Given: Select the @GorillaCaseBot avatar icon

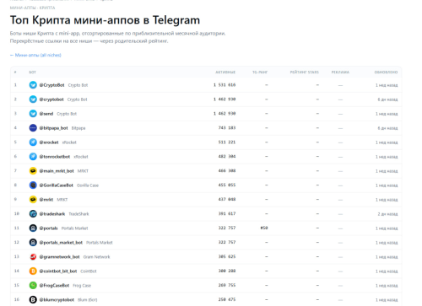Looking at the screenshot, I should pyautogui.click(x=33, y=185).
